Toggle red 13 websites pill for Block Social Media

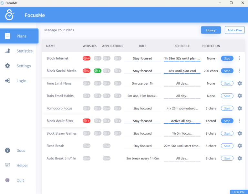tap(87, 71)
